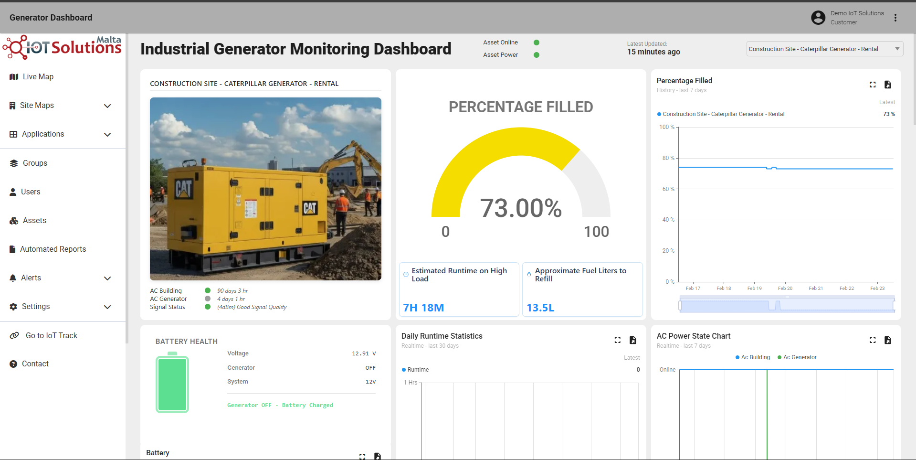Click the Alerts bell icon

[13, 278]
